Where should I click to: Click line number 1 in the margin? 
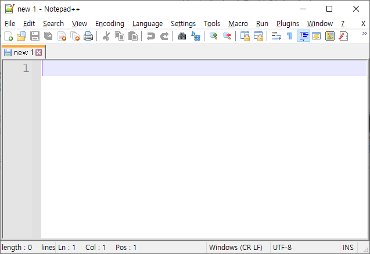pos(26,68)
